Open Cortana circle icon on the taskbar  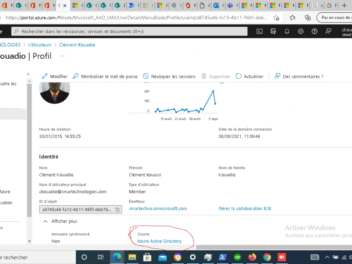point(84,257)
